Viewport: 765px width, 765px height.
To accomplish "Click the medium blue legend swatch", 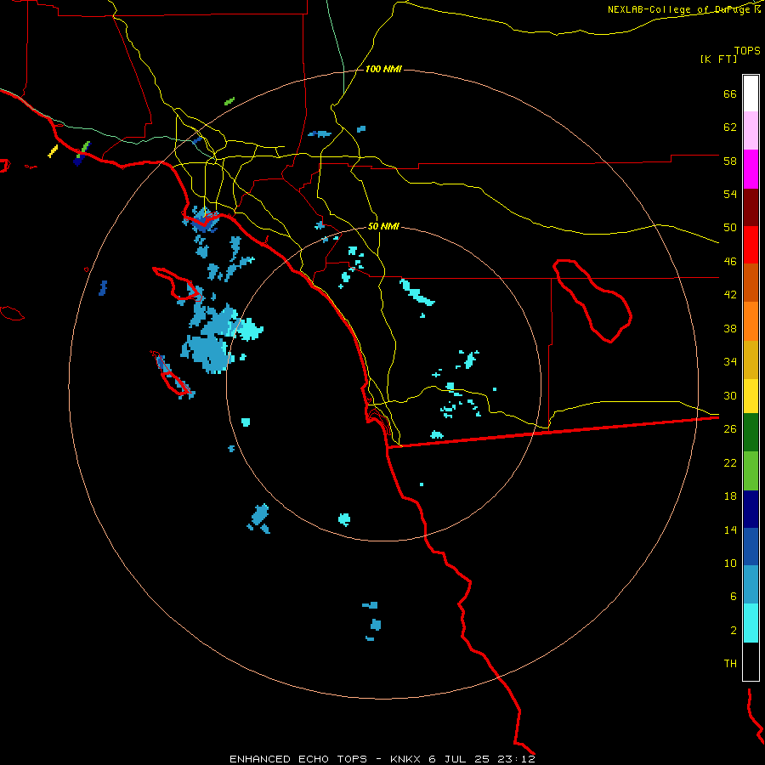I will [x=751, y=547].
